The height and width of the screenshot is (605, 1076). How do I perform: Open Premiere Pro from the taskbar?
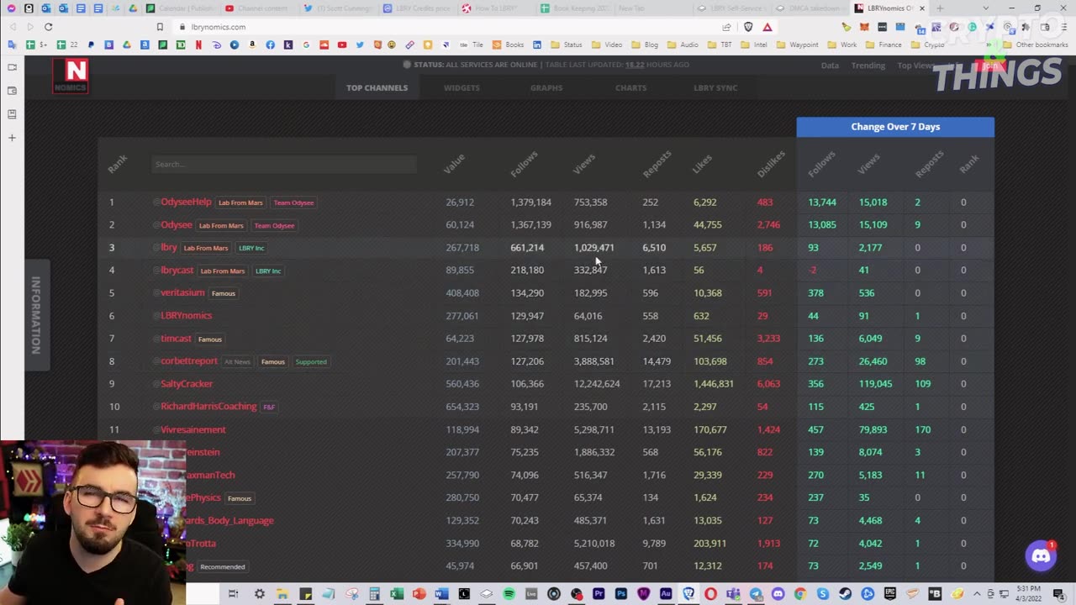tap(599, 594)
